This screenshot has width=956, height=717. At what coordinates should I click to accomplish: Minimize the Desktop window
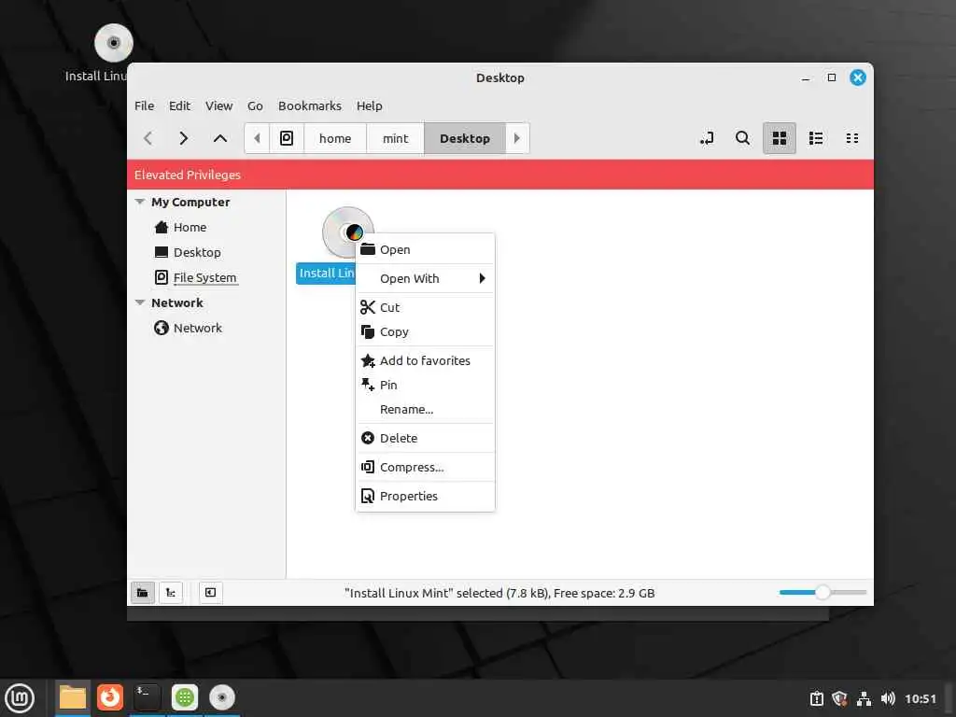coord(806,78)
